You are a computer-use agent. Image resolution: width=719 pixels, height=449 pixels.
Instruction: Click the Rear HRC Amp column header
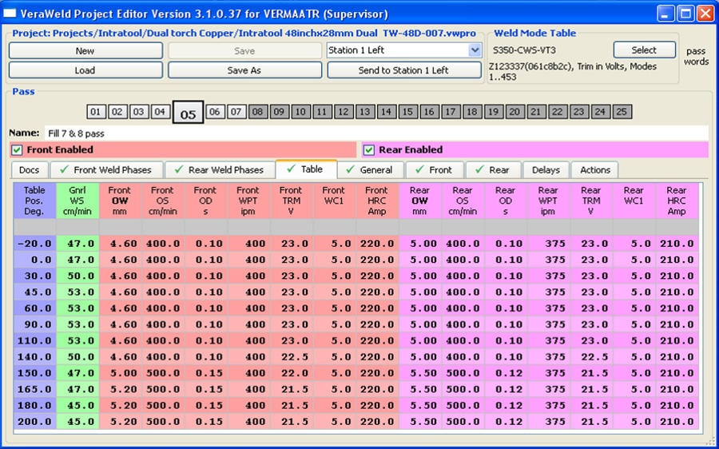tap(677, 201)
